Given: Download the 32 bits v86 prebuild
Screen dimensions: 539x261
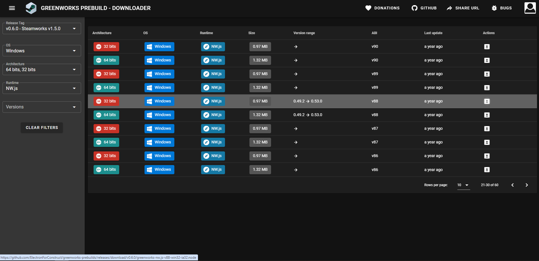Looking at the screenshot, I should pos(487,156).
